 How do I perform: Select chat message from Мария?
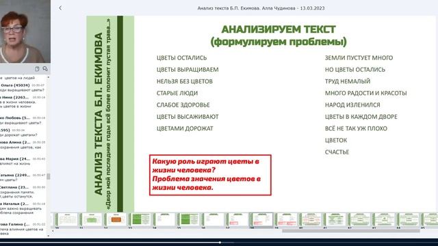[x=23, y=161]
